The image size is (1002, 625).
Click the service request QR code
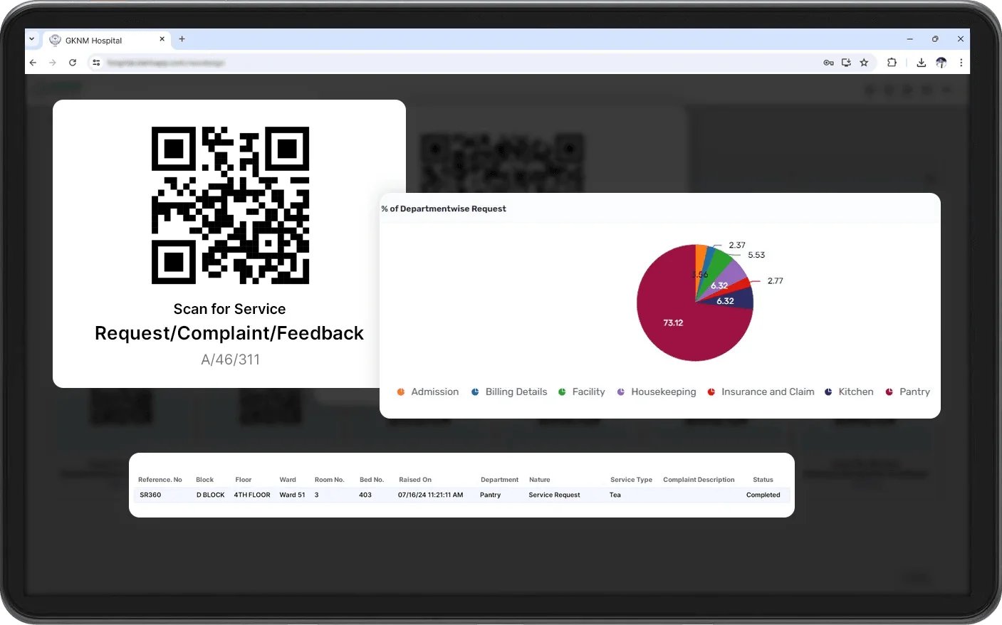pos(230,205)
